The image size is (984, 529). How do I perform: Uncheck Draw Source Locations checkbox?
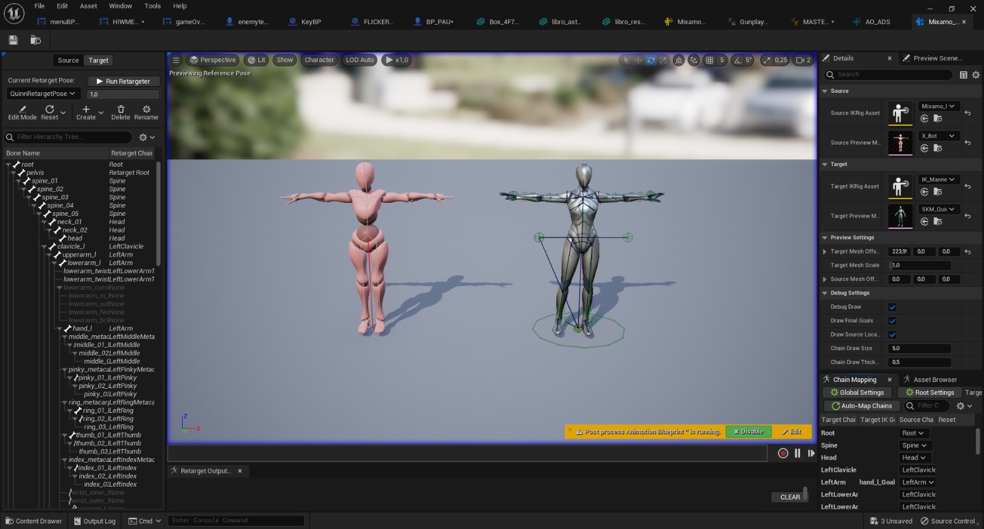click(892, 335)
